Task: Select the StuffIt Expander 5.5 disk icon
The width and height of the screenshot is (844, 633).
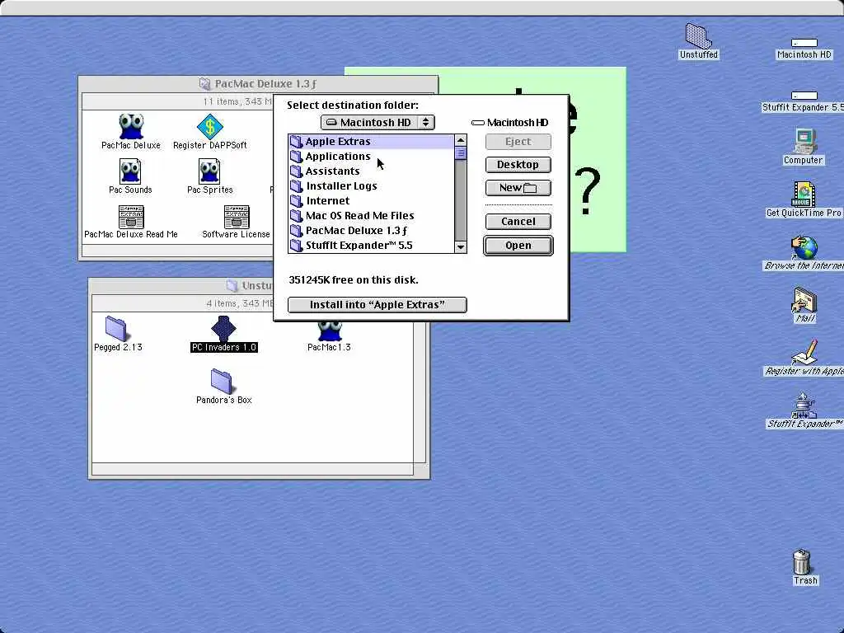Action: coord(804,96)
